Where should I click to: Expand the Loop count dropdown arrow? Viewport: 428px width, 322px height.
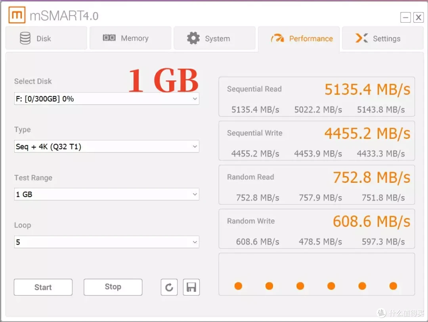coord(195,242)
